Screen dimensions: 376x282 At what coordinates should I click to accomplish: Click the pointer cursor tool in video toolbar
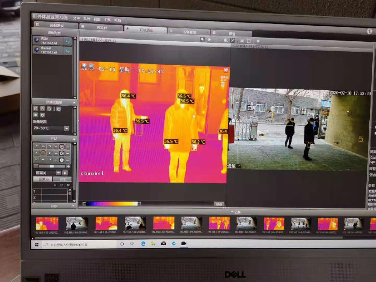[x=202, y=40]
